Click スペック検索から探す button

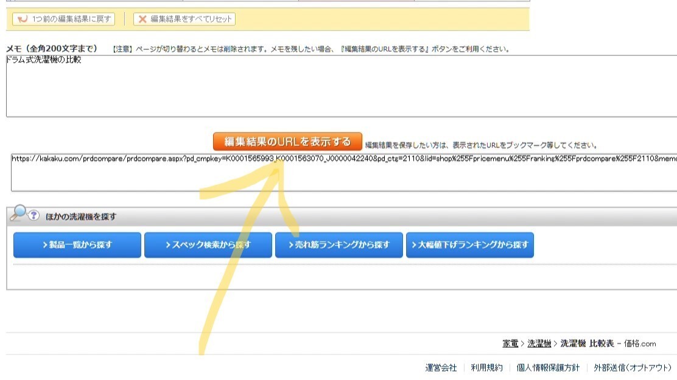(208, 245)
